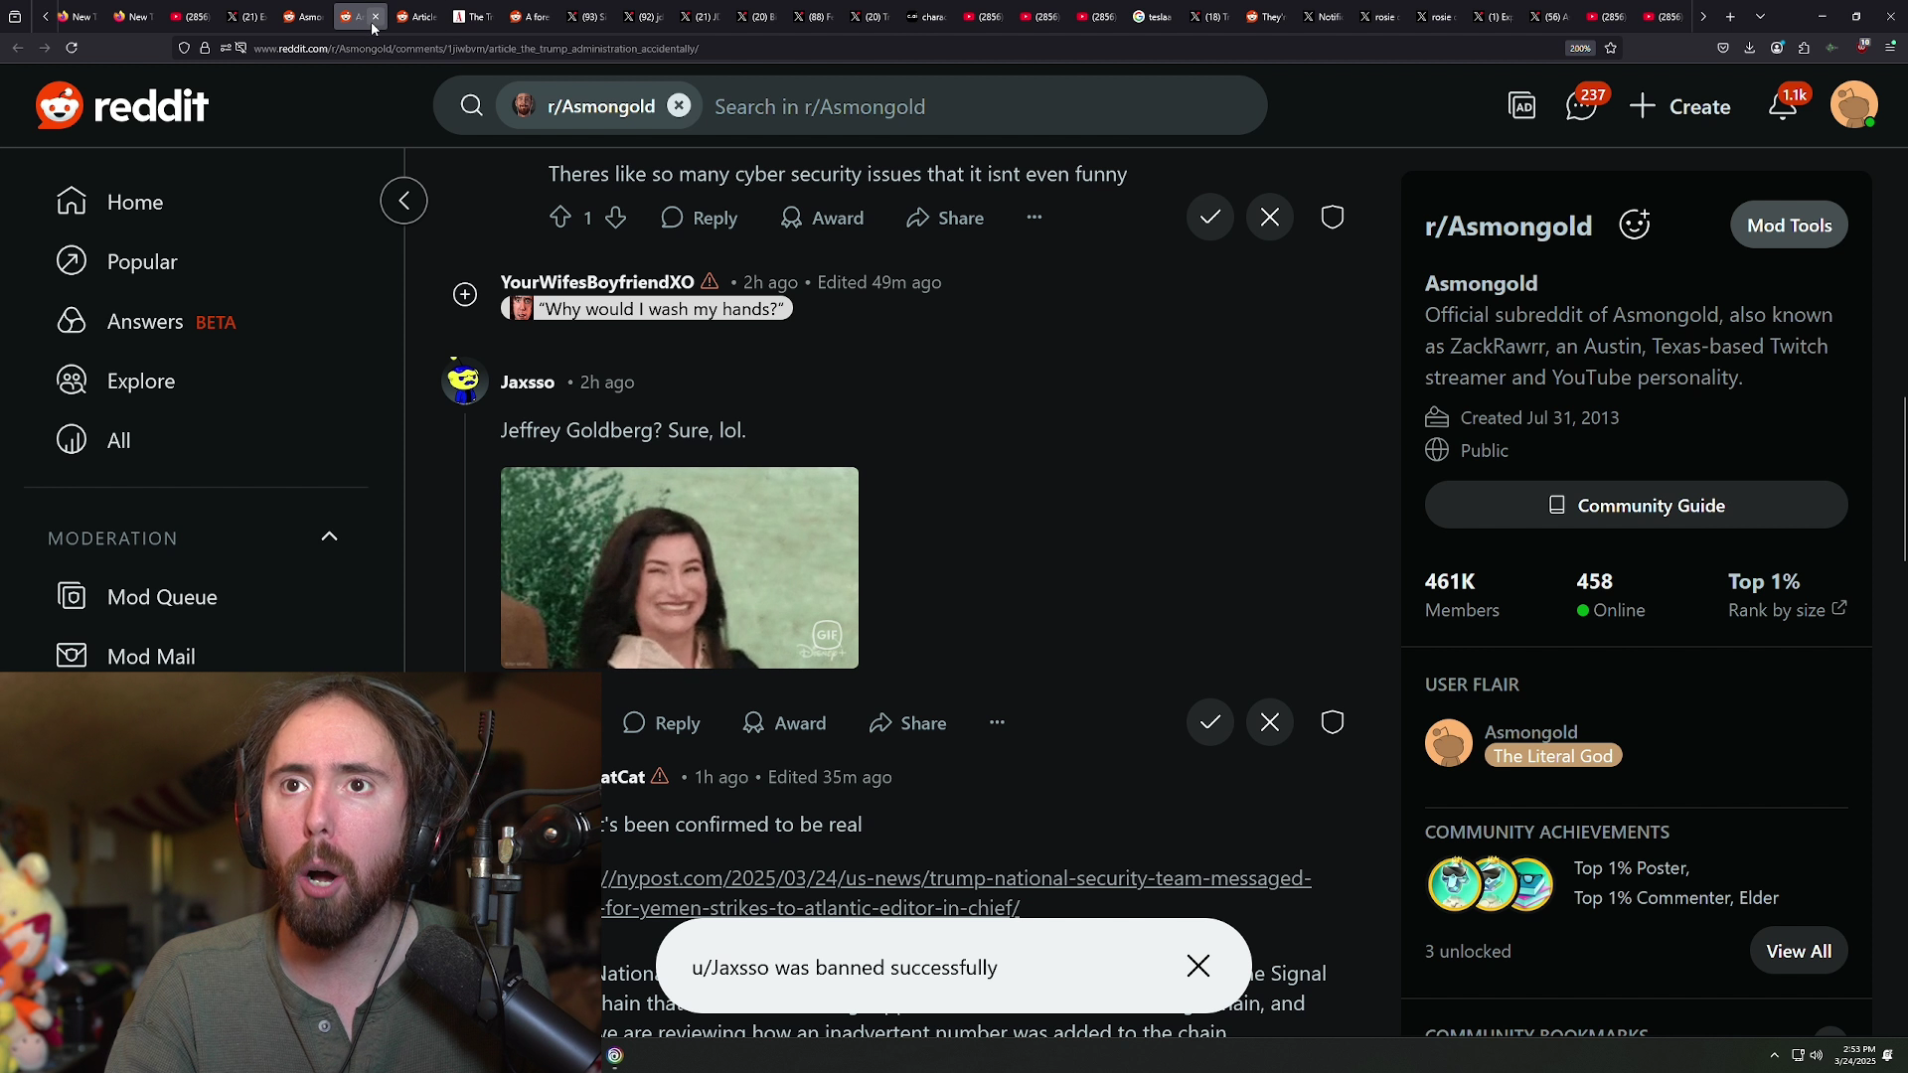The image size is (1908, 1073).
Task: Open volume control in system tray
Action: coord(1817,1055)
